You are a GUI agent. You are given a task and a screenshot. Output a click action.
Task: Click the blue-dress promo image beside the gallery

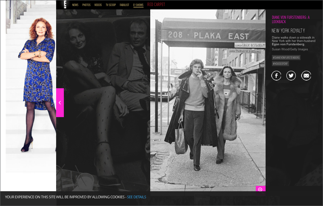click(x=31, y=86)
